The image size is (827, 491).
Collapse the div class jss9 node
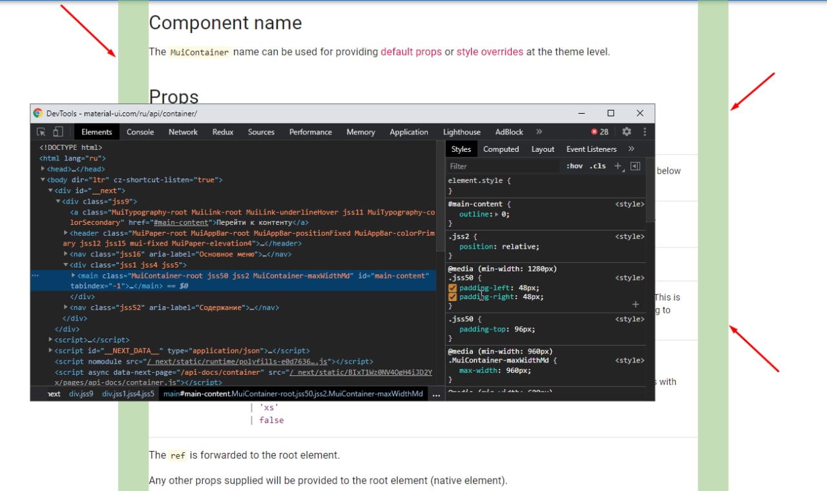coord(58,202)
